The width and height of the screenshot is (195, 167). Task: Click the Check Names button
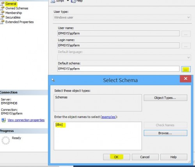pyautogui.click(x=165, y=125)
